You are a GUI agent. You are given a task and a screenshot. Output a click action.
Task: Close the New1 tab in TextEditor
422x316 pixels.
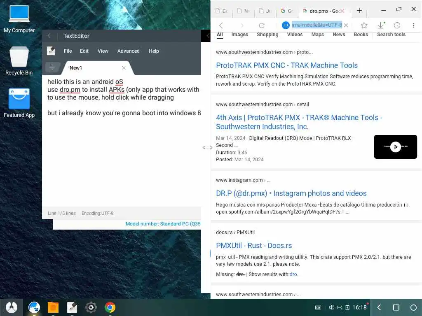coord(124,68)
